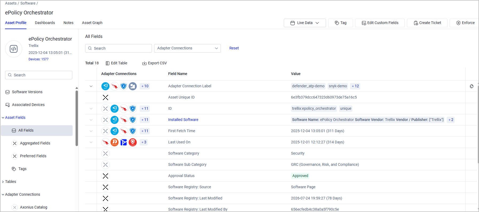Expand the Tables section in sidebar
Screen dimensions: 479x212
pos(3,182)
